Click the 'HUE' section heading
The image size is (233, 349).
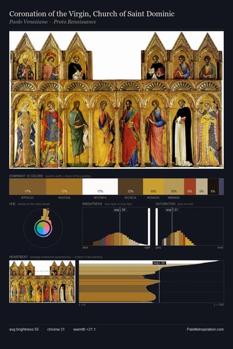12,204
